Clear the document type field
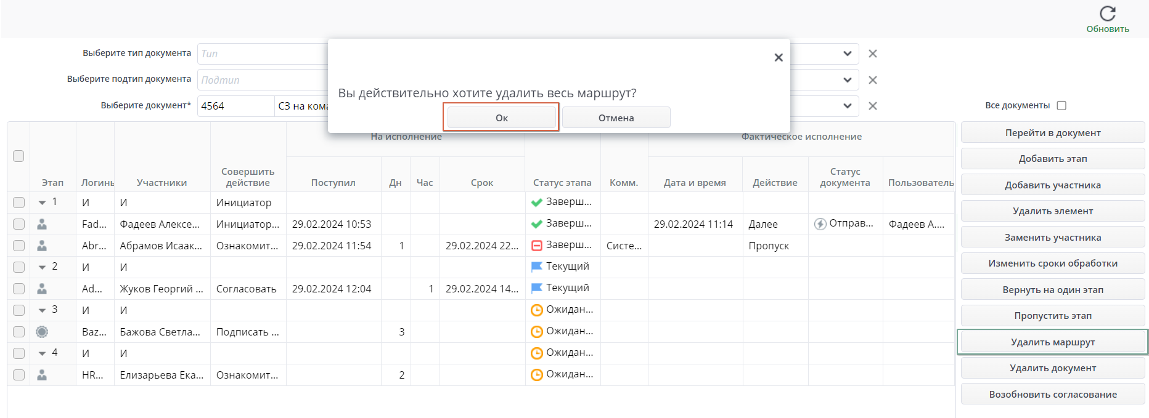 coord(873,54)
